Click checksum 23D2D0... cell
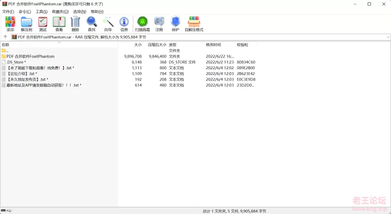 click(245, 85)
